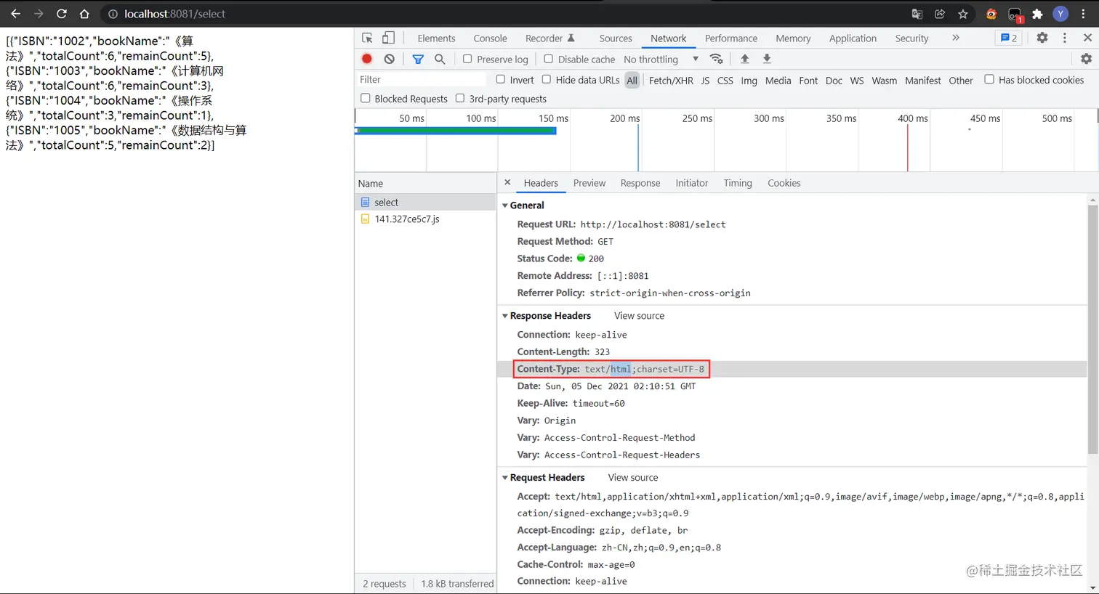Reload the localhost page
This screenshot has height=594, width=1099.
(62, 14)
